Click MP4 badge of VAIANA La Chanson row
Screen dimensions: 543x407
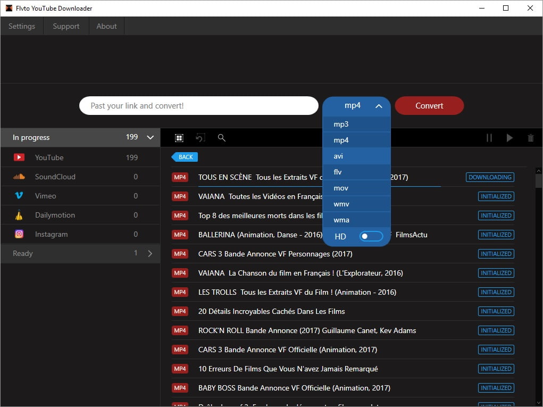[180, 273]
